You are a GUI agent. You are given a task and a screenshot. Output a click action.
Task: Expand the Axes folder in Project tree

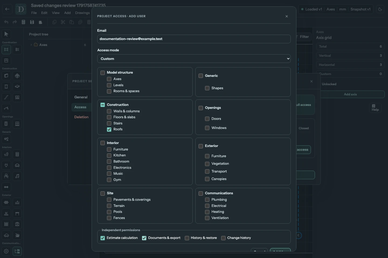[31, 45]
